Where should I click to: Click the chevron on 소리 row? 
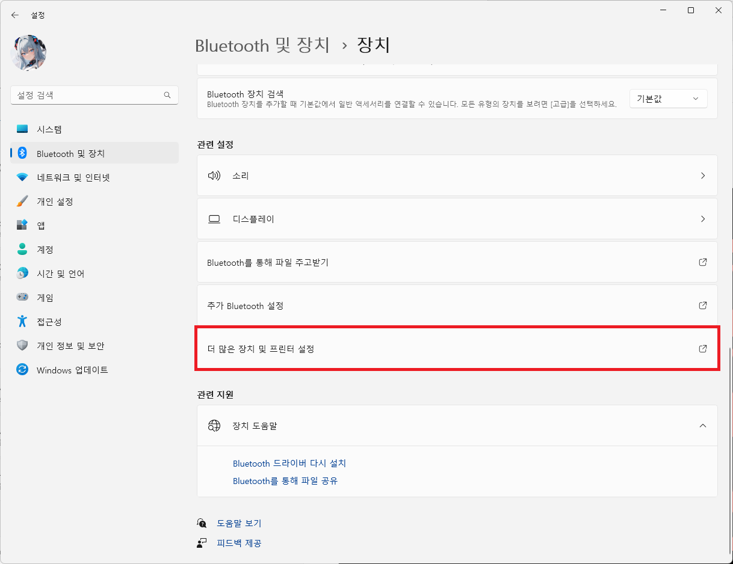(x=703, y=176)
